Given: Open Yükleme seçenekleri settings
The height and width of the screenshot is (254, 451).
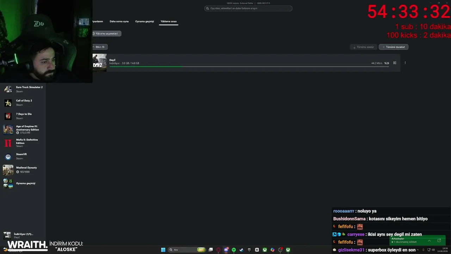Looking at the screenshot, I should 107,34.
